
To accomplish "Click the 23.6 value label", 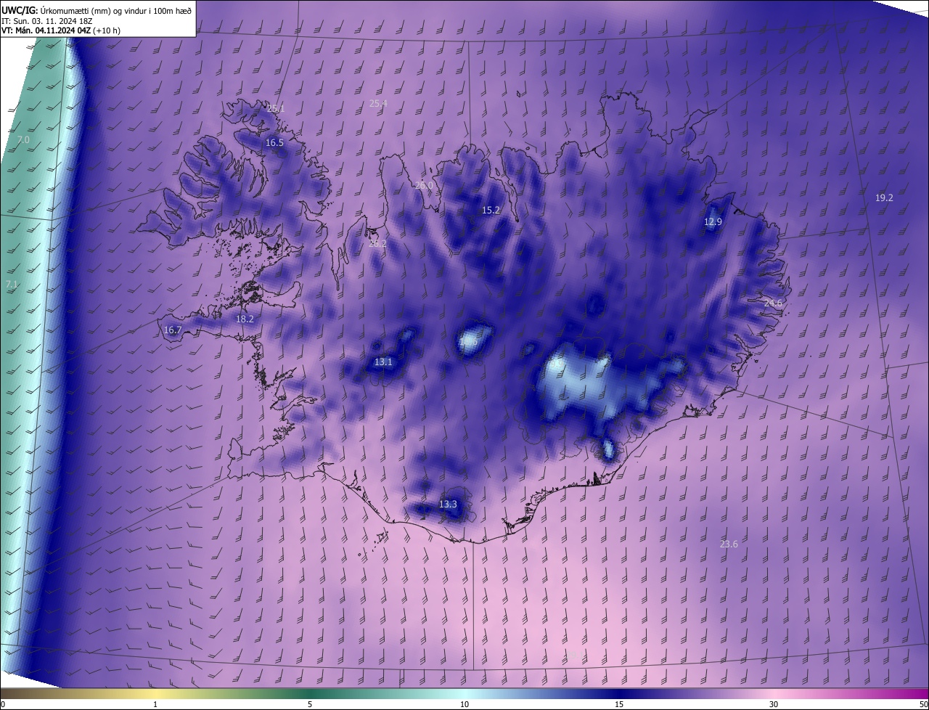I will (x=729, y=544).
